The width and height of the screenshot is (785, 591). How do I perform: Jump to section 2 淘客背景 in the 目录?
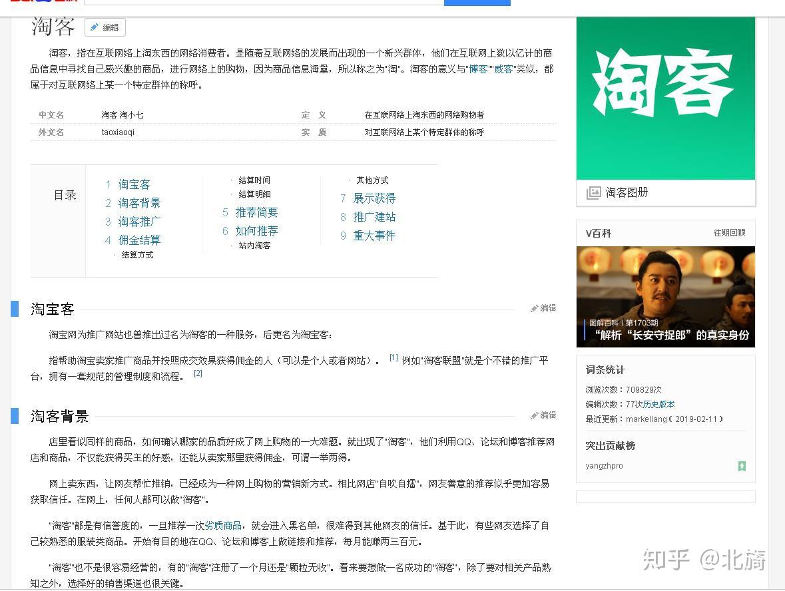(139, 203)
